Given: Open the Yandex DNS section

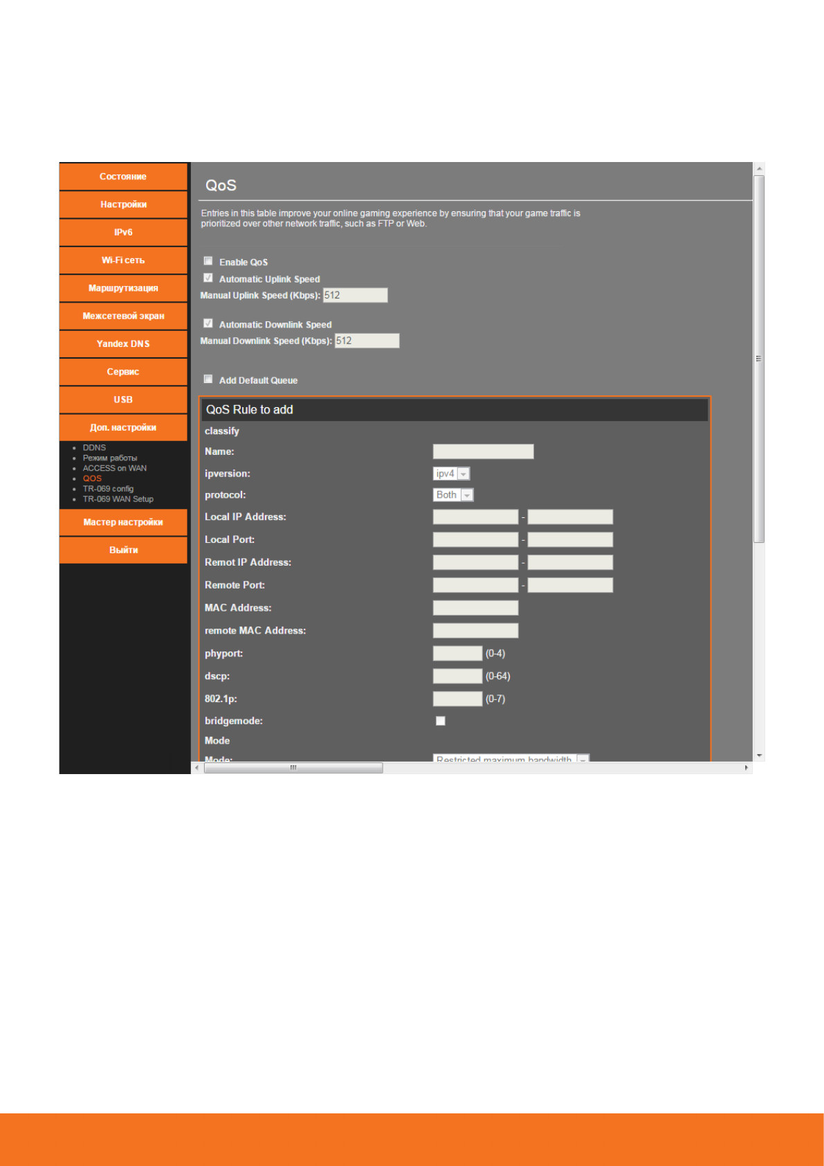Looking at the screenshot, I should pyautogui.click(x=123, y=344).
